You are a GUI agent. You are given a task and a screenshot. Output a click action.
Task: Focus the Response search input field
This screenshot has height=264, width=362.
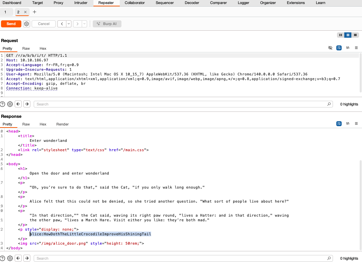tap(180, 258)
